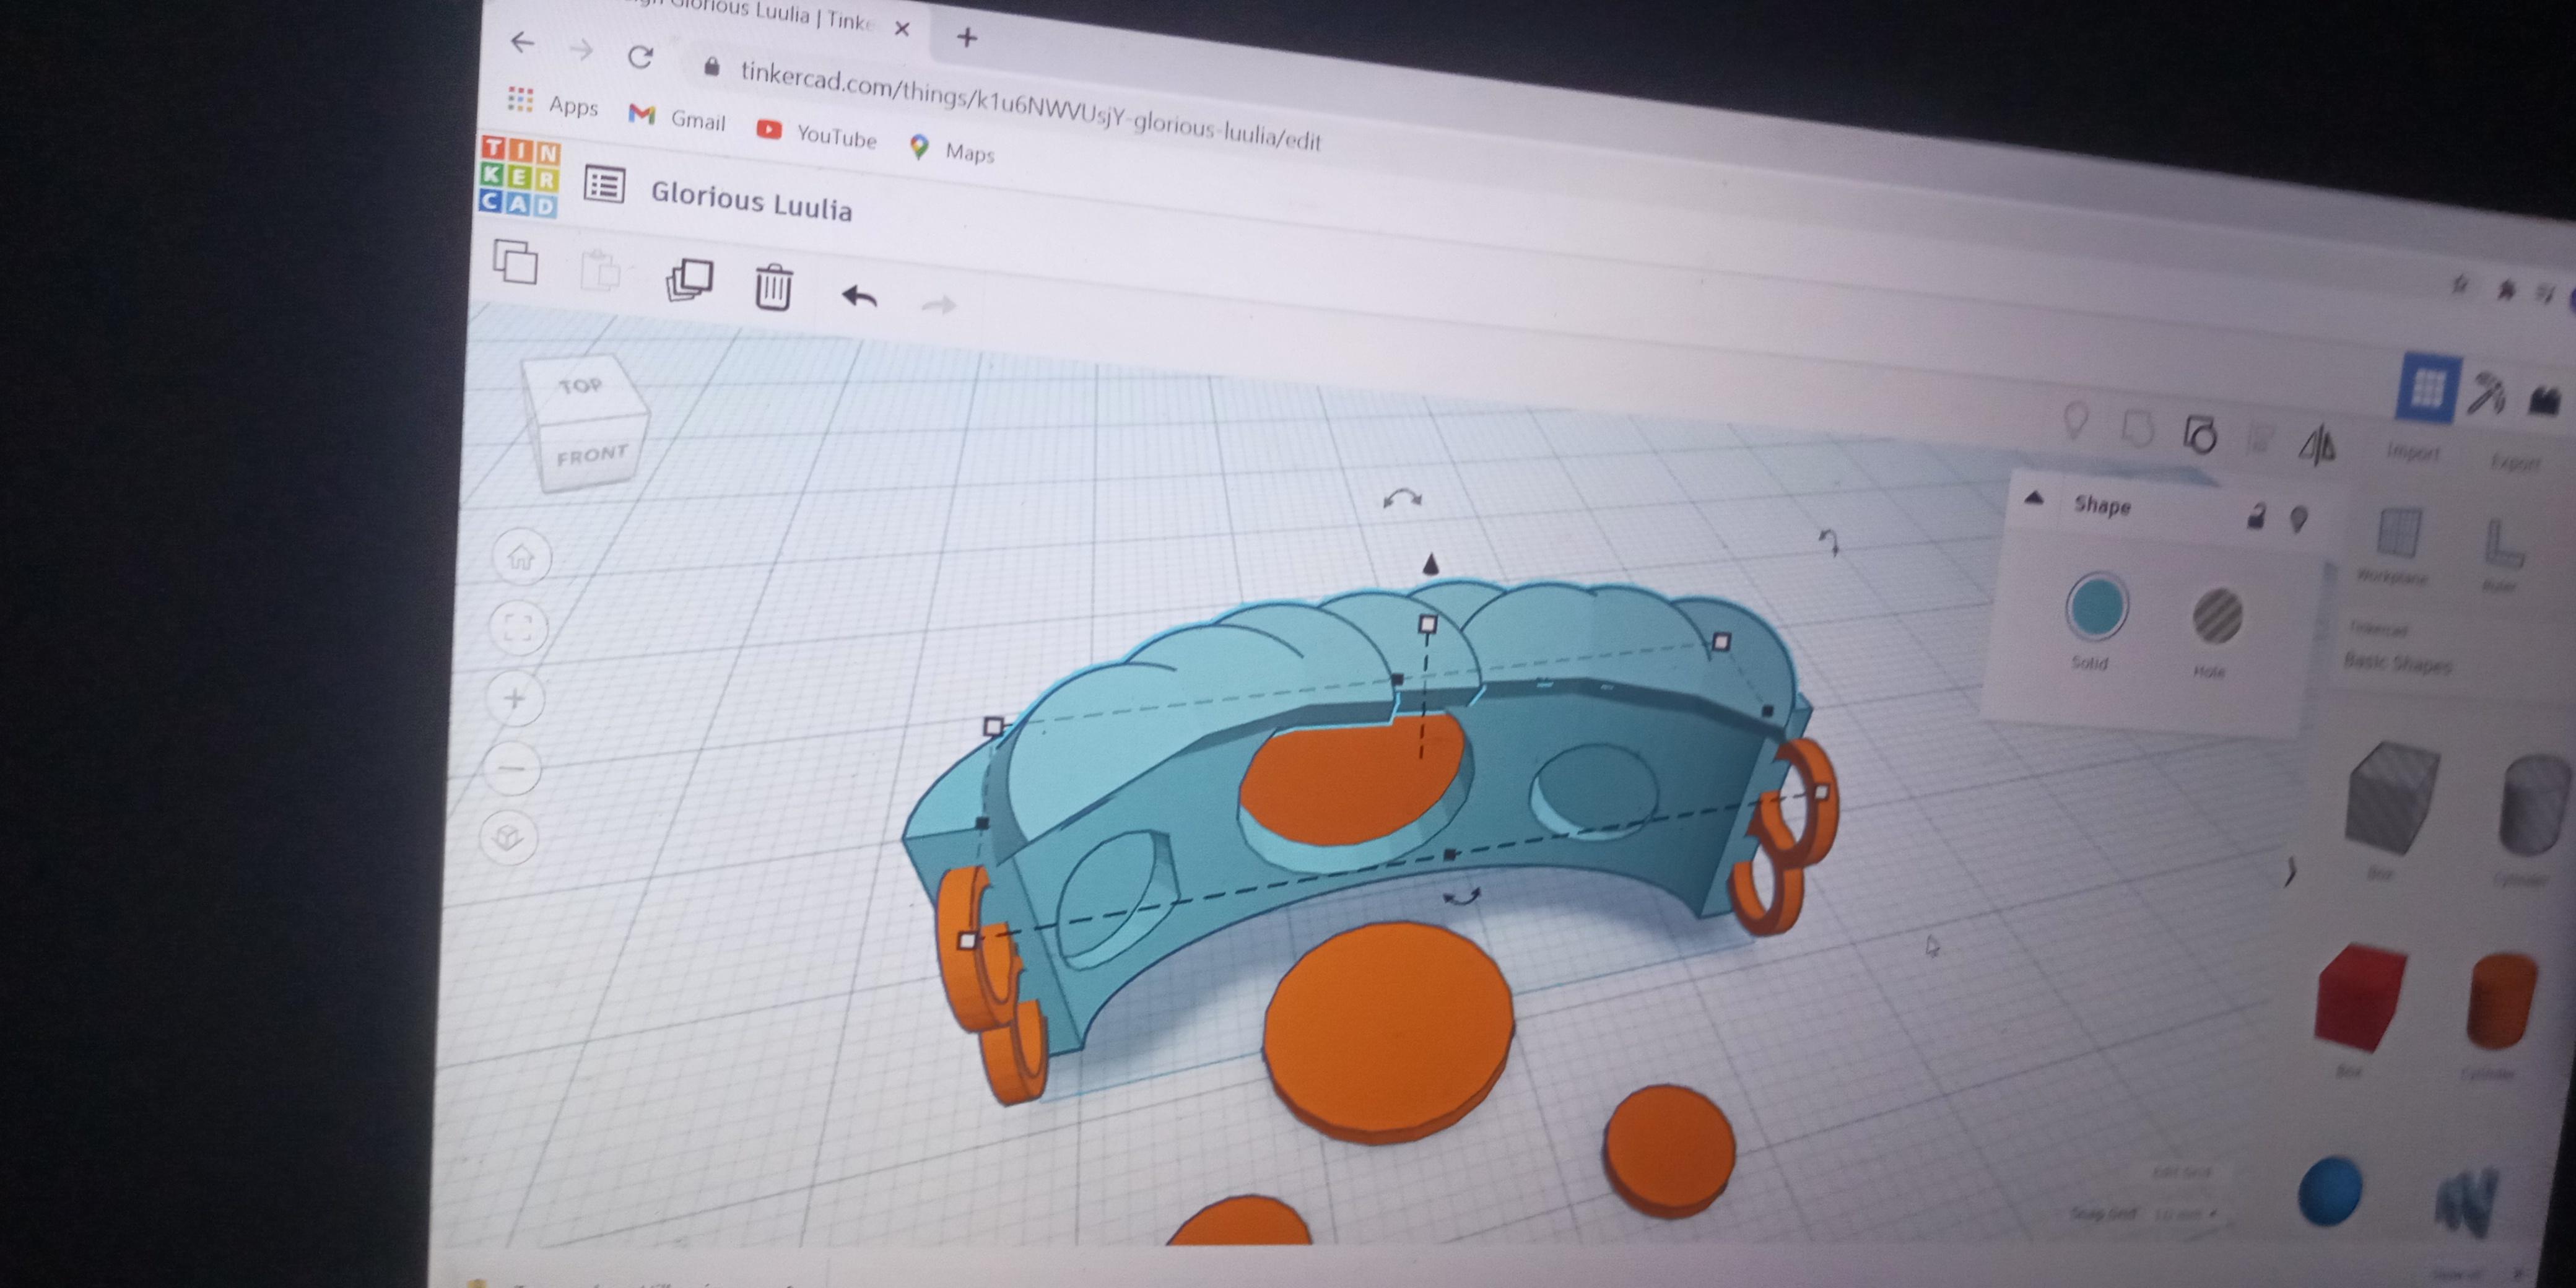This screenshot has height=1288, width=2576.
Task: Collapse the Shape panel arrow
Action: pos(2033,497)
